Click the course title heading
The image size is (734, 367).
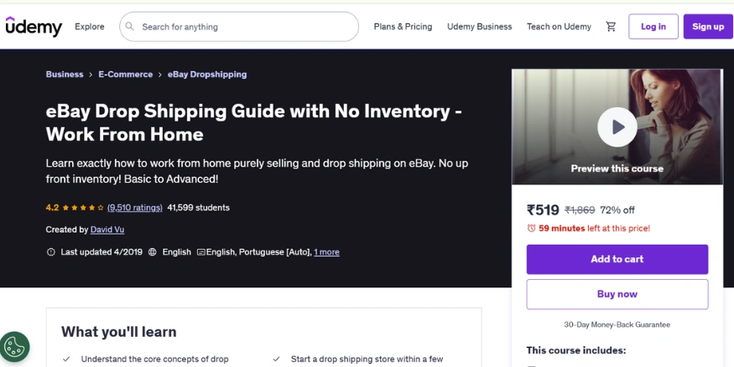(254, 122)
